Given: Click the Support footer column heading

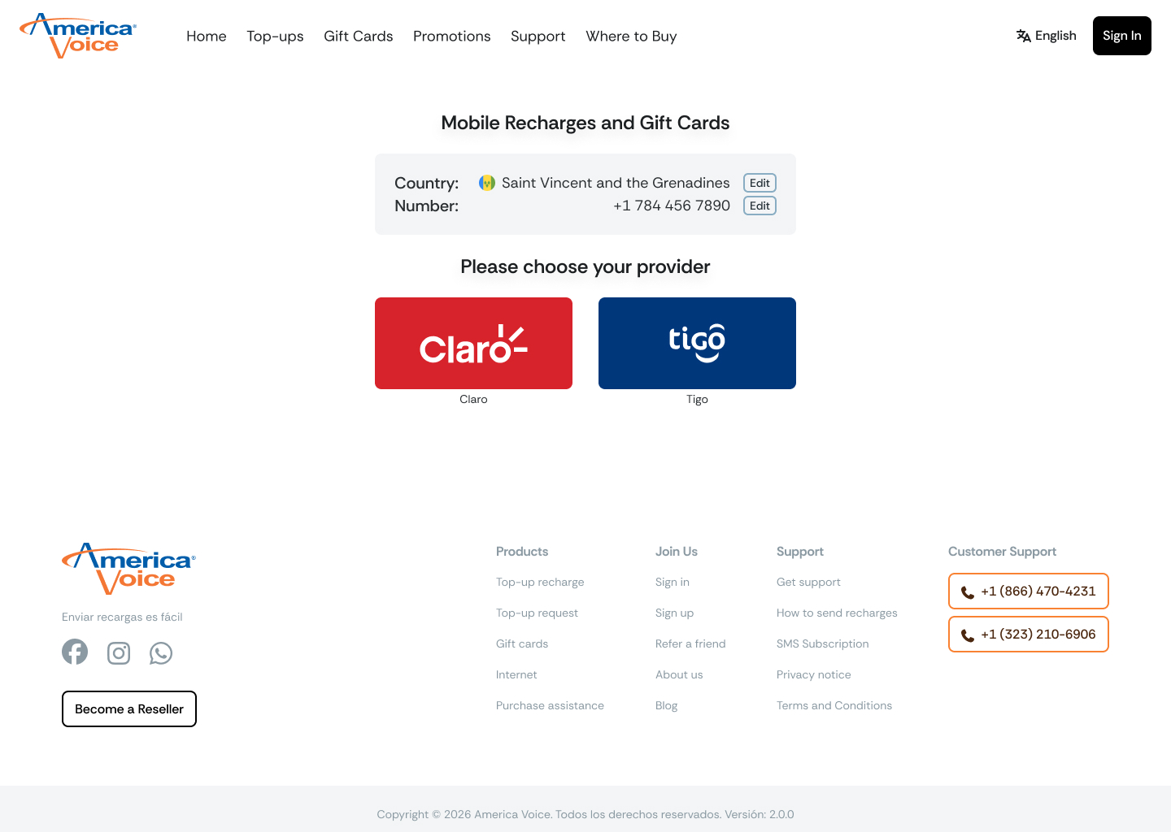Looking at the screenshot, I should point(800,551).
